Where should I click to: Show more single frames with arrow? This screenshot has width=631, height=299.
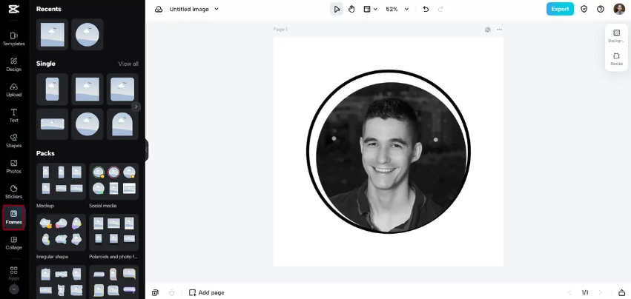coord(136,107)
